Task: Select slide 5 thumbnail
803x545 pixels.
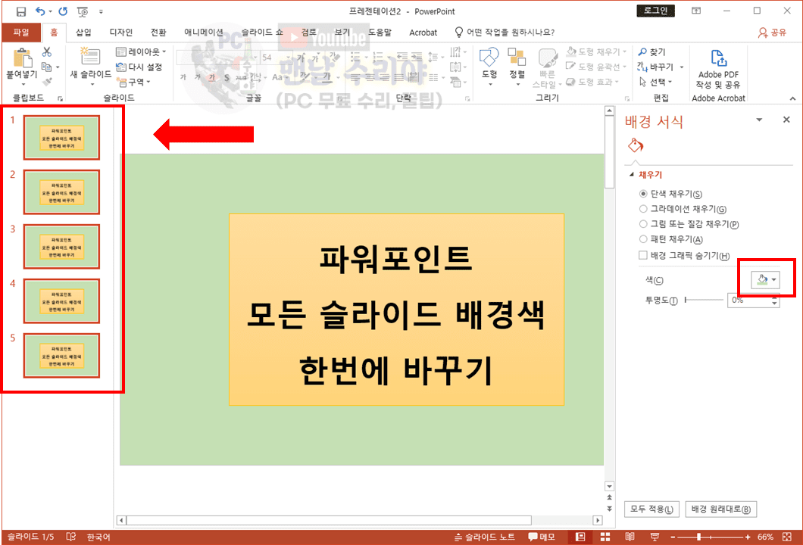Action: click(x=61, y=356)
